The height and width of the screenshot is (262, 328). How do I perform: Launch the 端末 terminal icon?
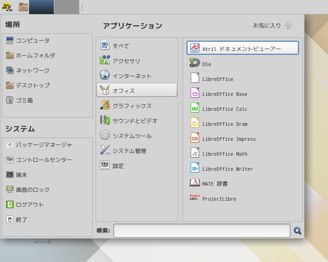point(10,175)
